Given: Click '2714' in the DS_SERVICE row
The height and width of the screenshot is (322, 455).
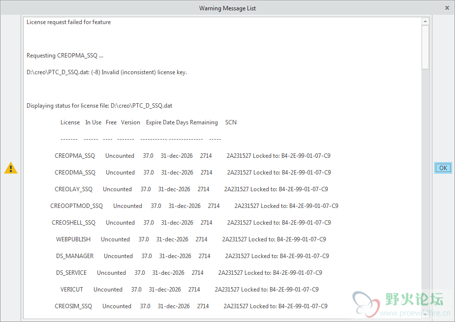Looking at the screenshot, I should coord(197,273).
